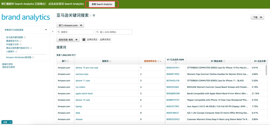Focus the 输入 ASIN 或商品 field
The width and height of the screenshot is (270, 125).
[x=114, y=32]
